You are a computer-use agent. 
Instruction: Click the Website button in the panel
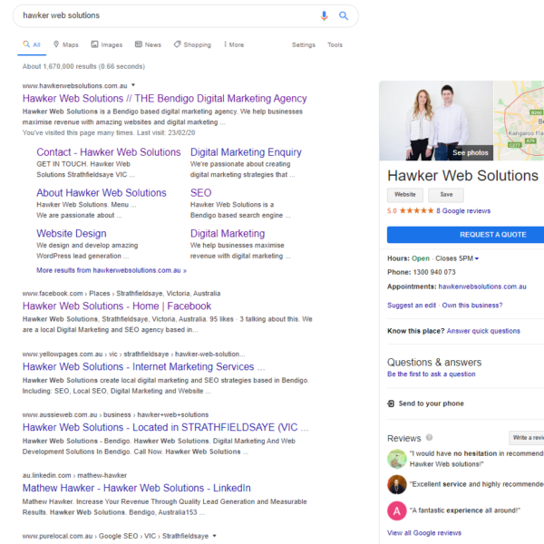tap(405, 195)
